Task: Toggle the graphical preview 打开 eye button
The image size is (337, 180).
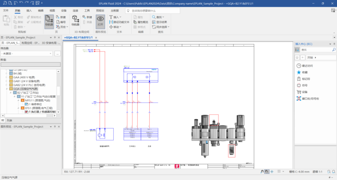Action: click(100, 21)
